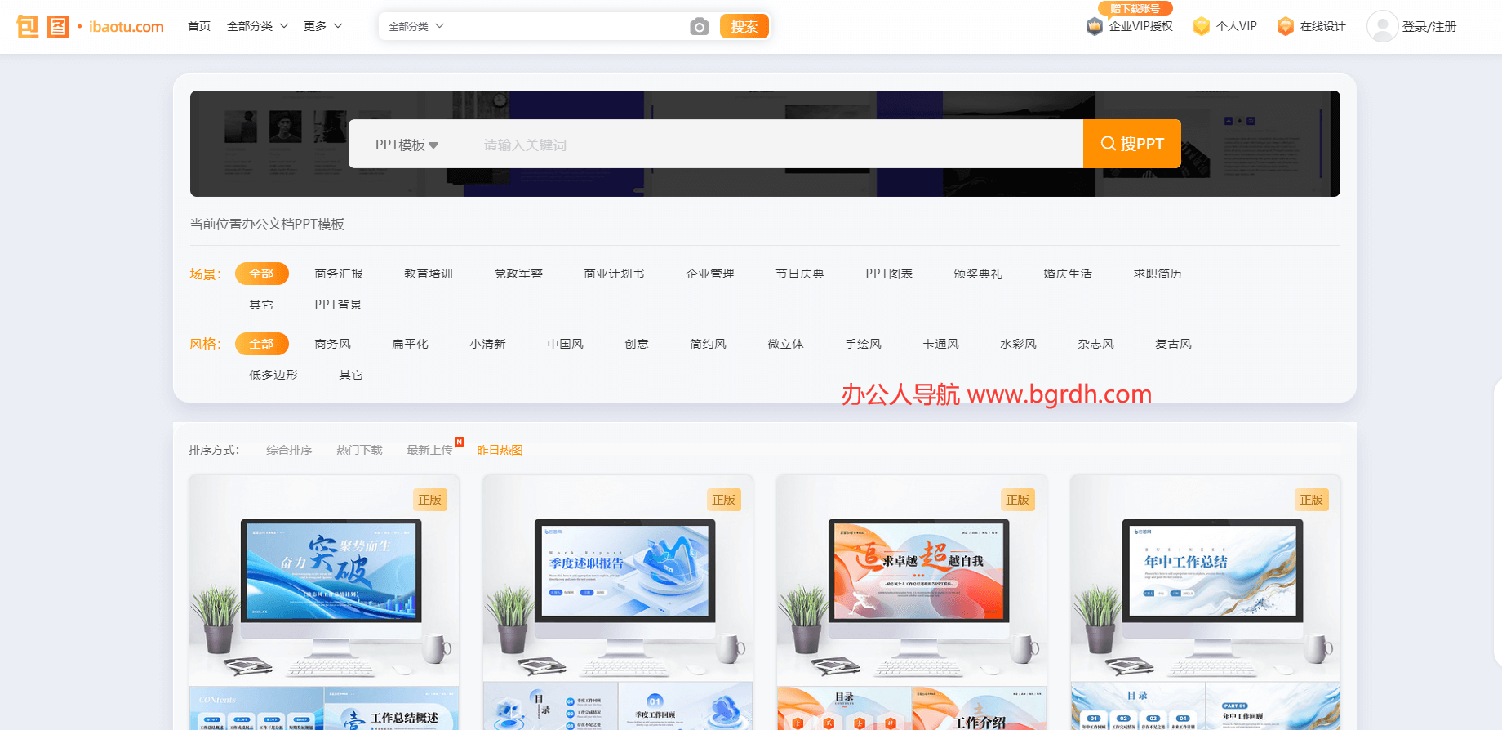This screenshot has height=730, width=1502.
Task: Click the top orange 搜索 button
Action: pos(744,26)
